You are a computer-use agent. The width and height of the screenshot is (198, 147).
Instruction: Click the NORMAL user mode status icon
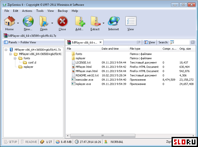(x=106, y=142)
